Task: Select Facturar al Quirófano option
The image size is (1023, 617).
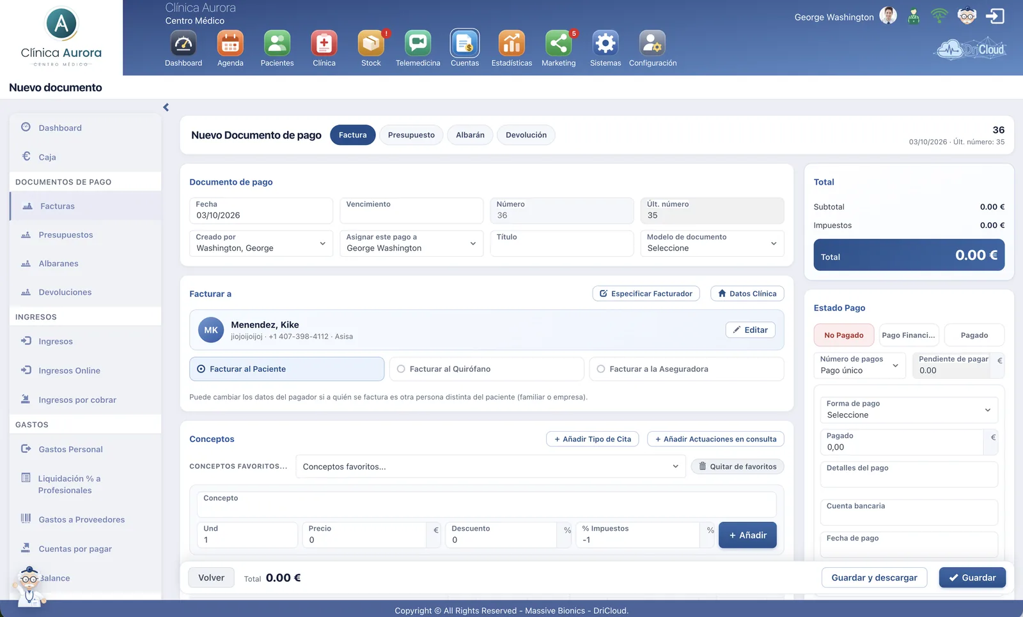Action: coord(487,369)
